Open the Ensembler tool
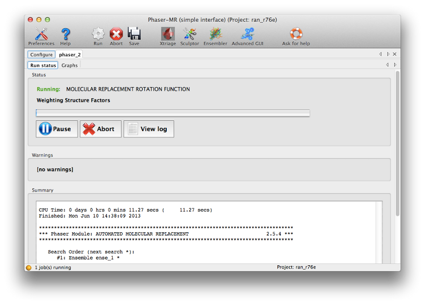This screenshot has width=425, height=305. [x=215, y=35]
